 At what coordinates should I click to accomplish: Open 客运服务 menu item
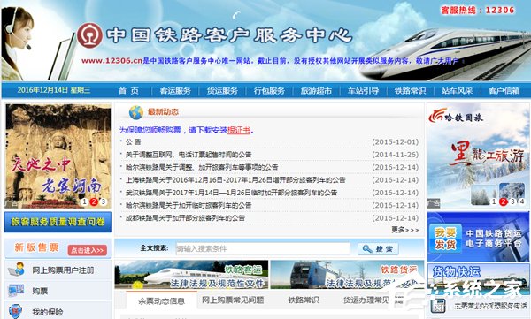tap(175, 91)
